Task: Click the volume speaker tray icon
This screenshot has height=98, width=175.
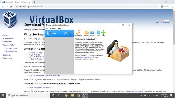Action: pyautogui.click(x=149, y=96)
